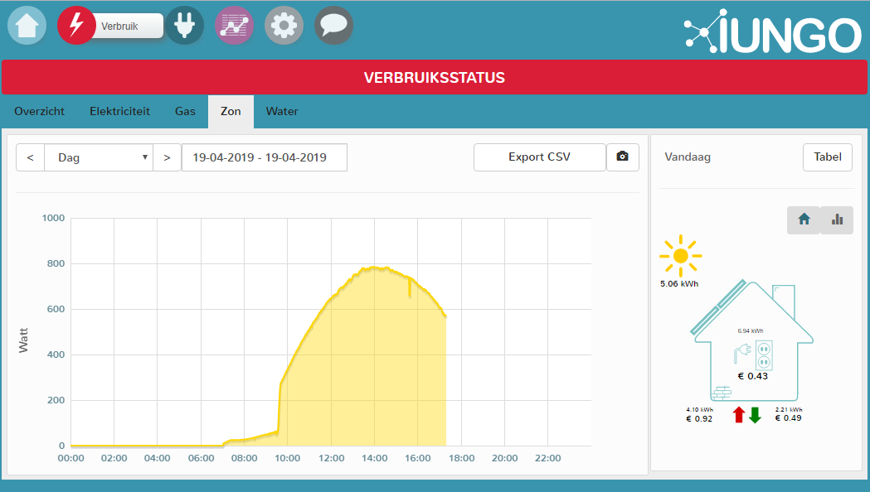Take a snapshot with the camera icon

[x=623, y=157]
